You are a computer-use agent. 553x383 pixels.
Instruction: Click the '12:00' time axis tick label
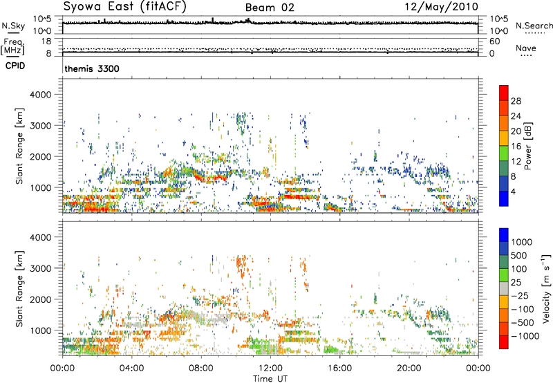pyautogui.click(x=270, y=368)
